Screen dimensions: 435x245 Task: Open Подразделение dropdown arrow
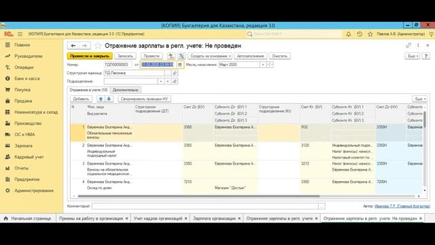point(161,82)
